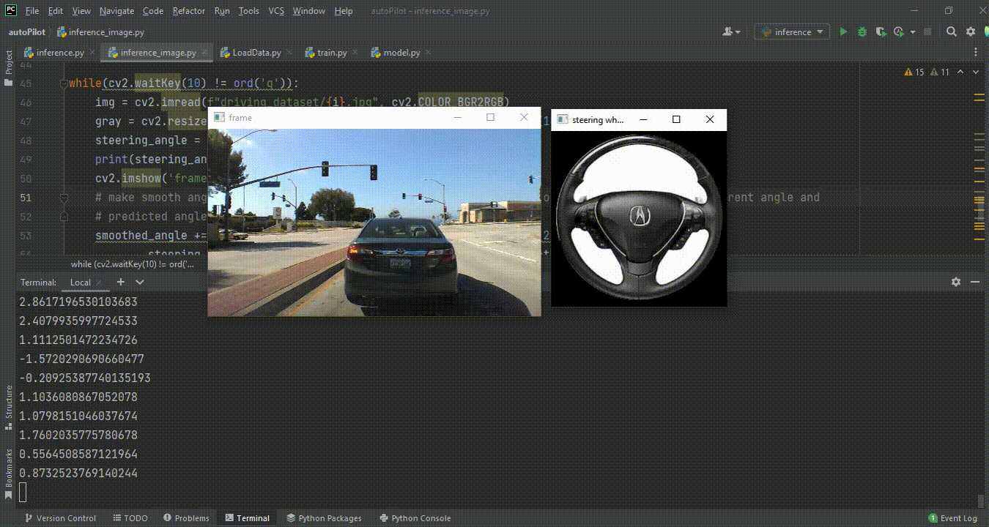Collapse comment fold marker on line 51

(x=64, y=198)
